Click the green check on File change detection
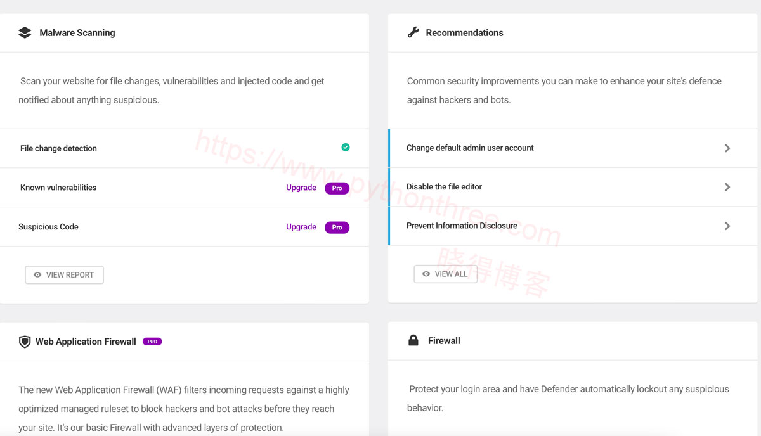 [x=346, y=148]
